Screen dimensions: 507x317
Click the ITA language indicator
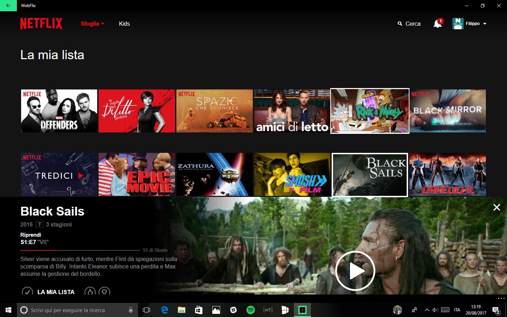457,310
